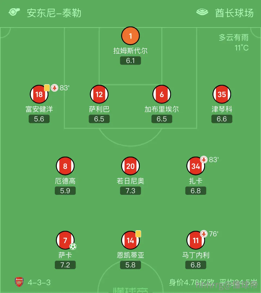The width and height of the screenshot is (261, 293).
Task: Click yellow card on 恩凯蒂亚 badge
Action: [138, 234]
